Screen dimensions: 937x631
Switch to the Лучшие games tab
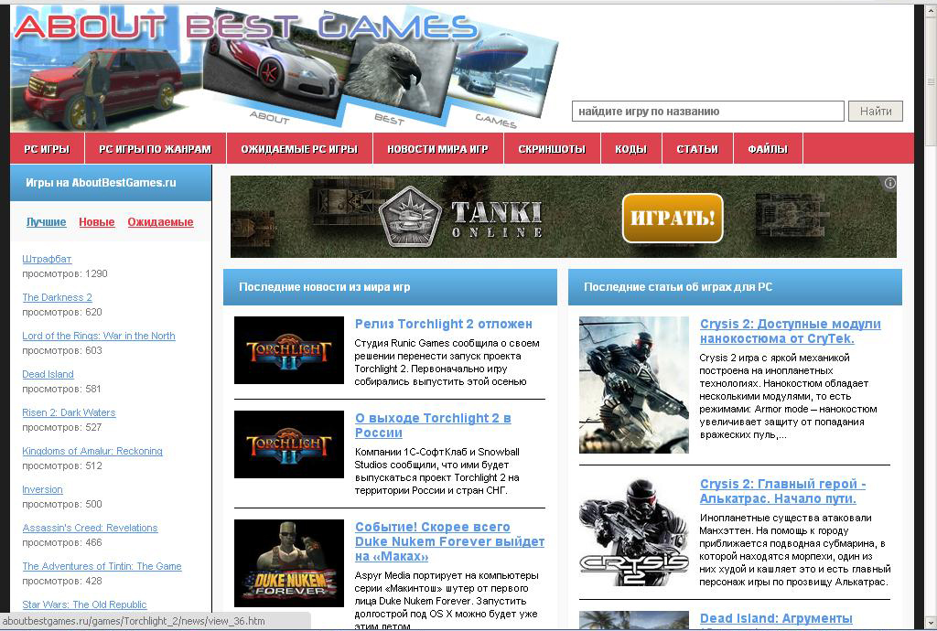point(46,222)
